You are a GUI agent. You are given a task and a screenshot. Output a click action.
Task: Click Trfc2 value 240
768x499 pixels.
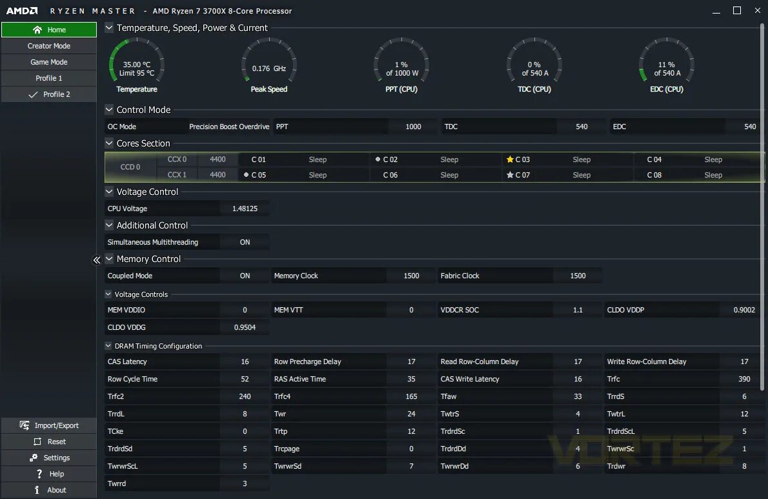click(245, 396)
